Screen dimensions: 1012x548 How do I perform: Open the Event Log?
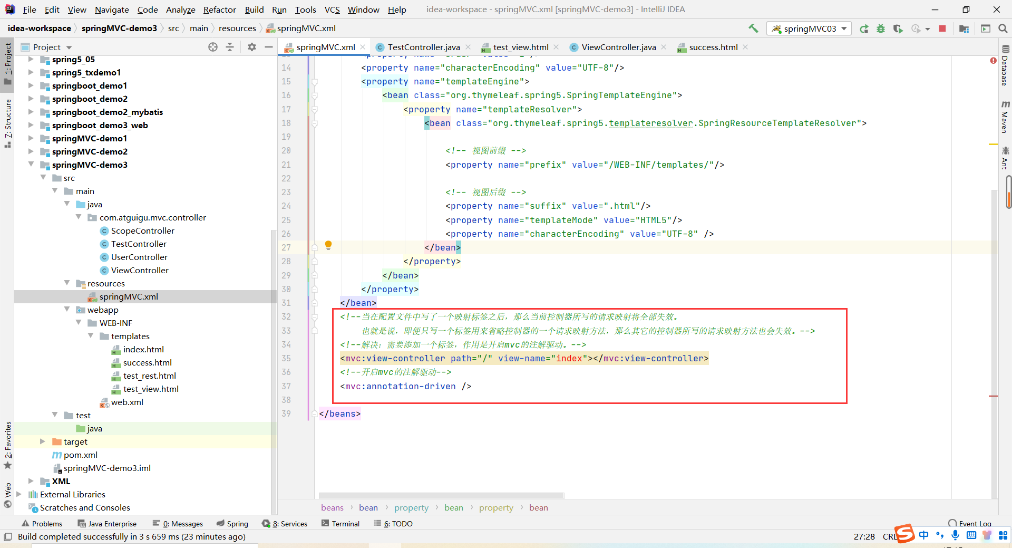click(970, 524)
